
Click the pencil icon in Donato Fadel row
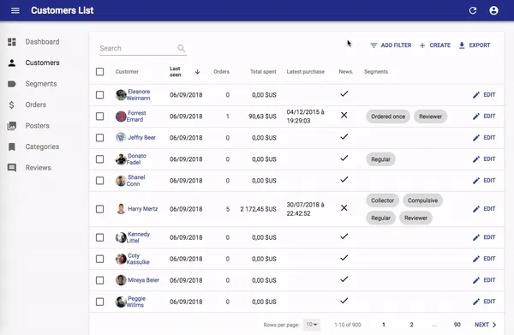[x=476, y=159]
